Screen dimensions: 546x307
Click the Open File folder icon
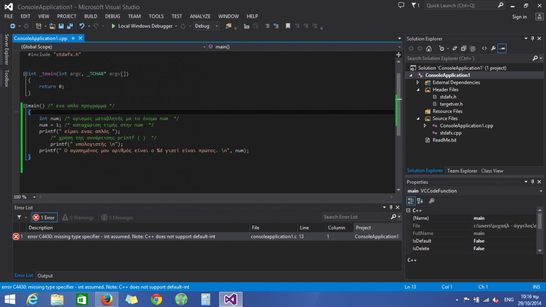pyautogui.click(x=52, y=26)
